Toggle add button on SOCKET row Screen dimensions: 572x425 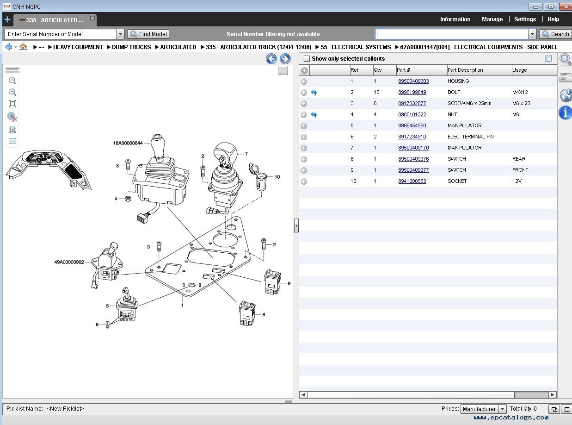304,181
